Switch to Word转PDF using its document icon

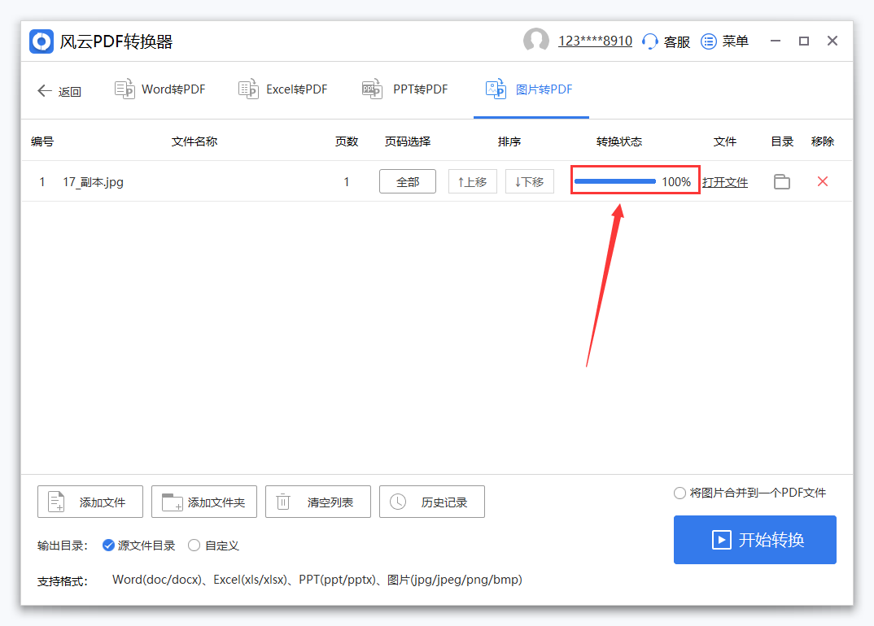point(125,89)
